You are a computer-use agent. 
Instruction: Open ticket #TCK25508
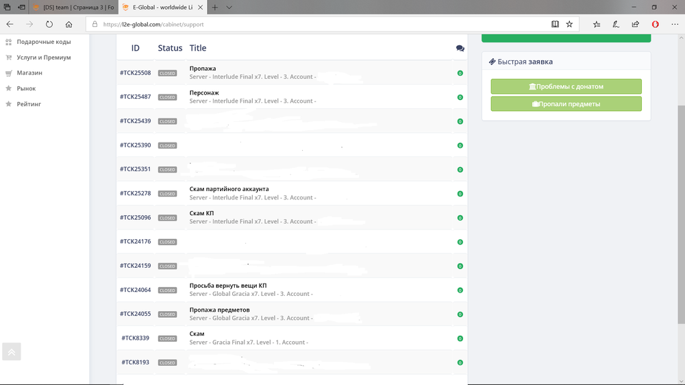pos(135,73)
